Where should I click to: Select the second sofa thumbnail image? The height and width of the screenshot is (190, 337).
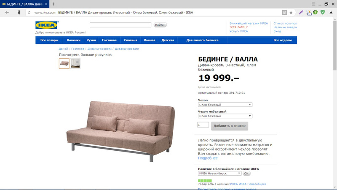pos(75,64)
